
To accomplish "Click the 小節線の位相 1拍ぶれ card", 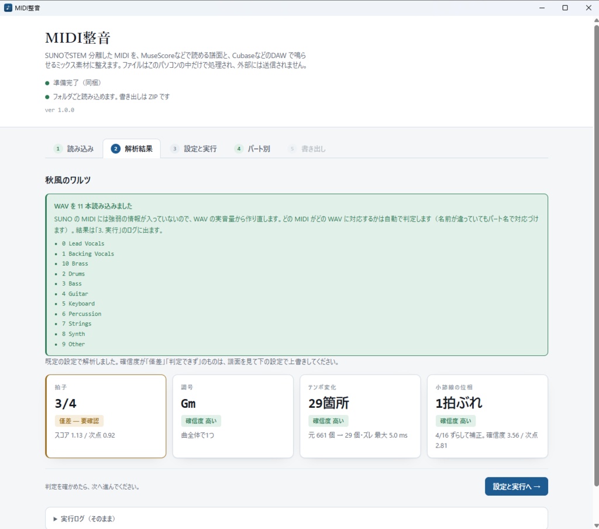I will pyautogui.click(x=487, y=416).
